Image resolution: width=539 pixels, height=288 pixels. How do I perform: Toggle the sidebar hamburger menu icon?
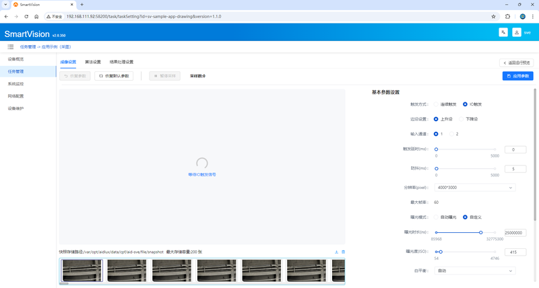11,46
